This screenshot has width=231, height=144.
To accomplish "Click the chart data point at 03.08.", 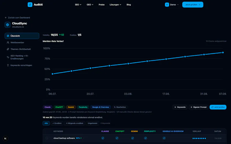I will (x=128, y=64).
